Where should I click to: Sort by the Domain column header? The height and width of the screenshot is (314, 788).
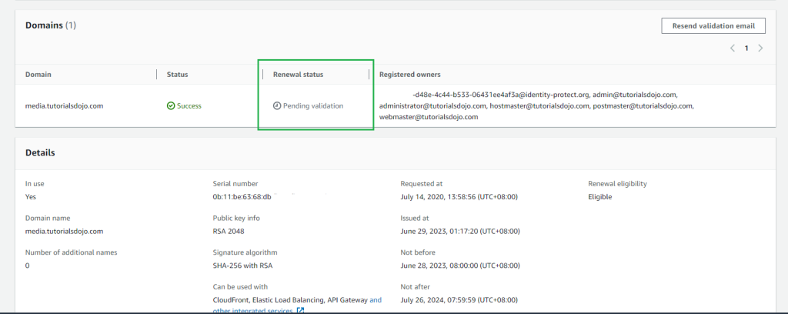(38, 75)
